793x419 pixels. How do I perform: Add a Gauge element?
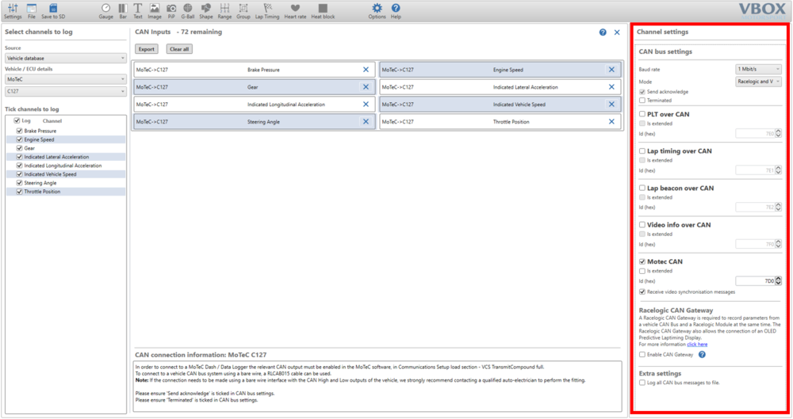click(105, 10)
